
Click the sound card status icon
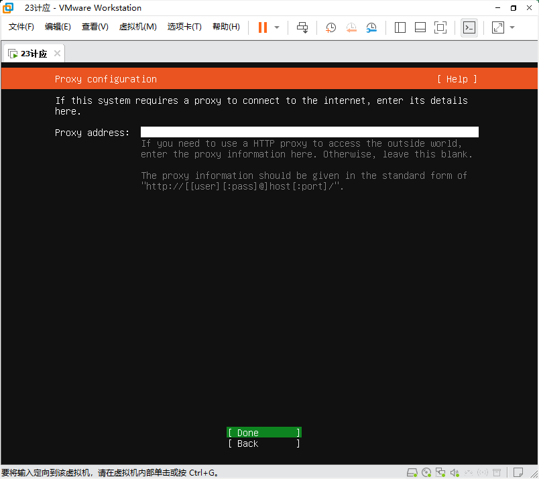click(455, 472)
